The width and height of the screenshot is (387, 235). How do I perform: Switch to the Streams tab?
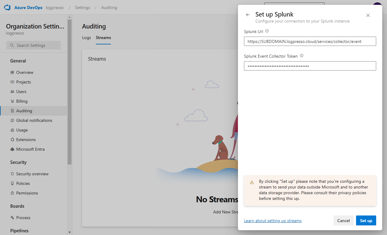103,38
